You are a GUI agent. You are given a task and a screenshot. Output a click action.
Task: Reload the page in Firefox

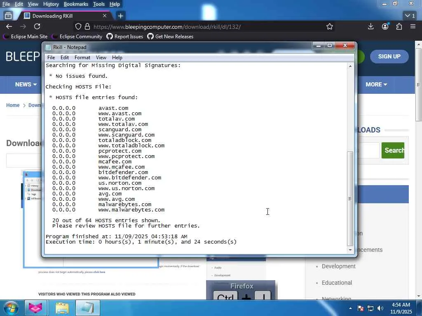37,26
